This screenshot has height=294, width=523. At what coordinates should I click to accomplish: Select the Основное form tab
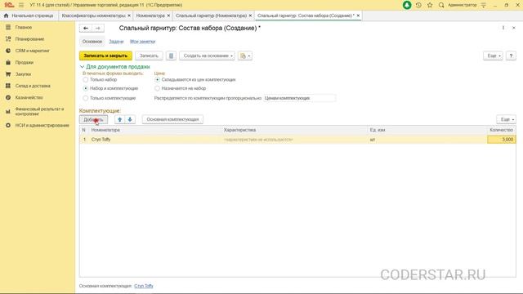pos(92,42)
